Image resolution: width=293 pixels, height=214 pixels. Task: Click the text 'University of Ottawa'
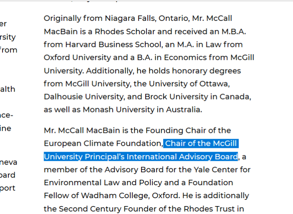click(189, 84)
